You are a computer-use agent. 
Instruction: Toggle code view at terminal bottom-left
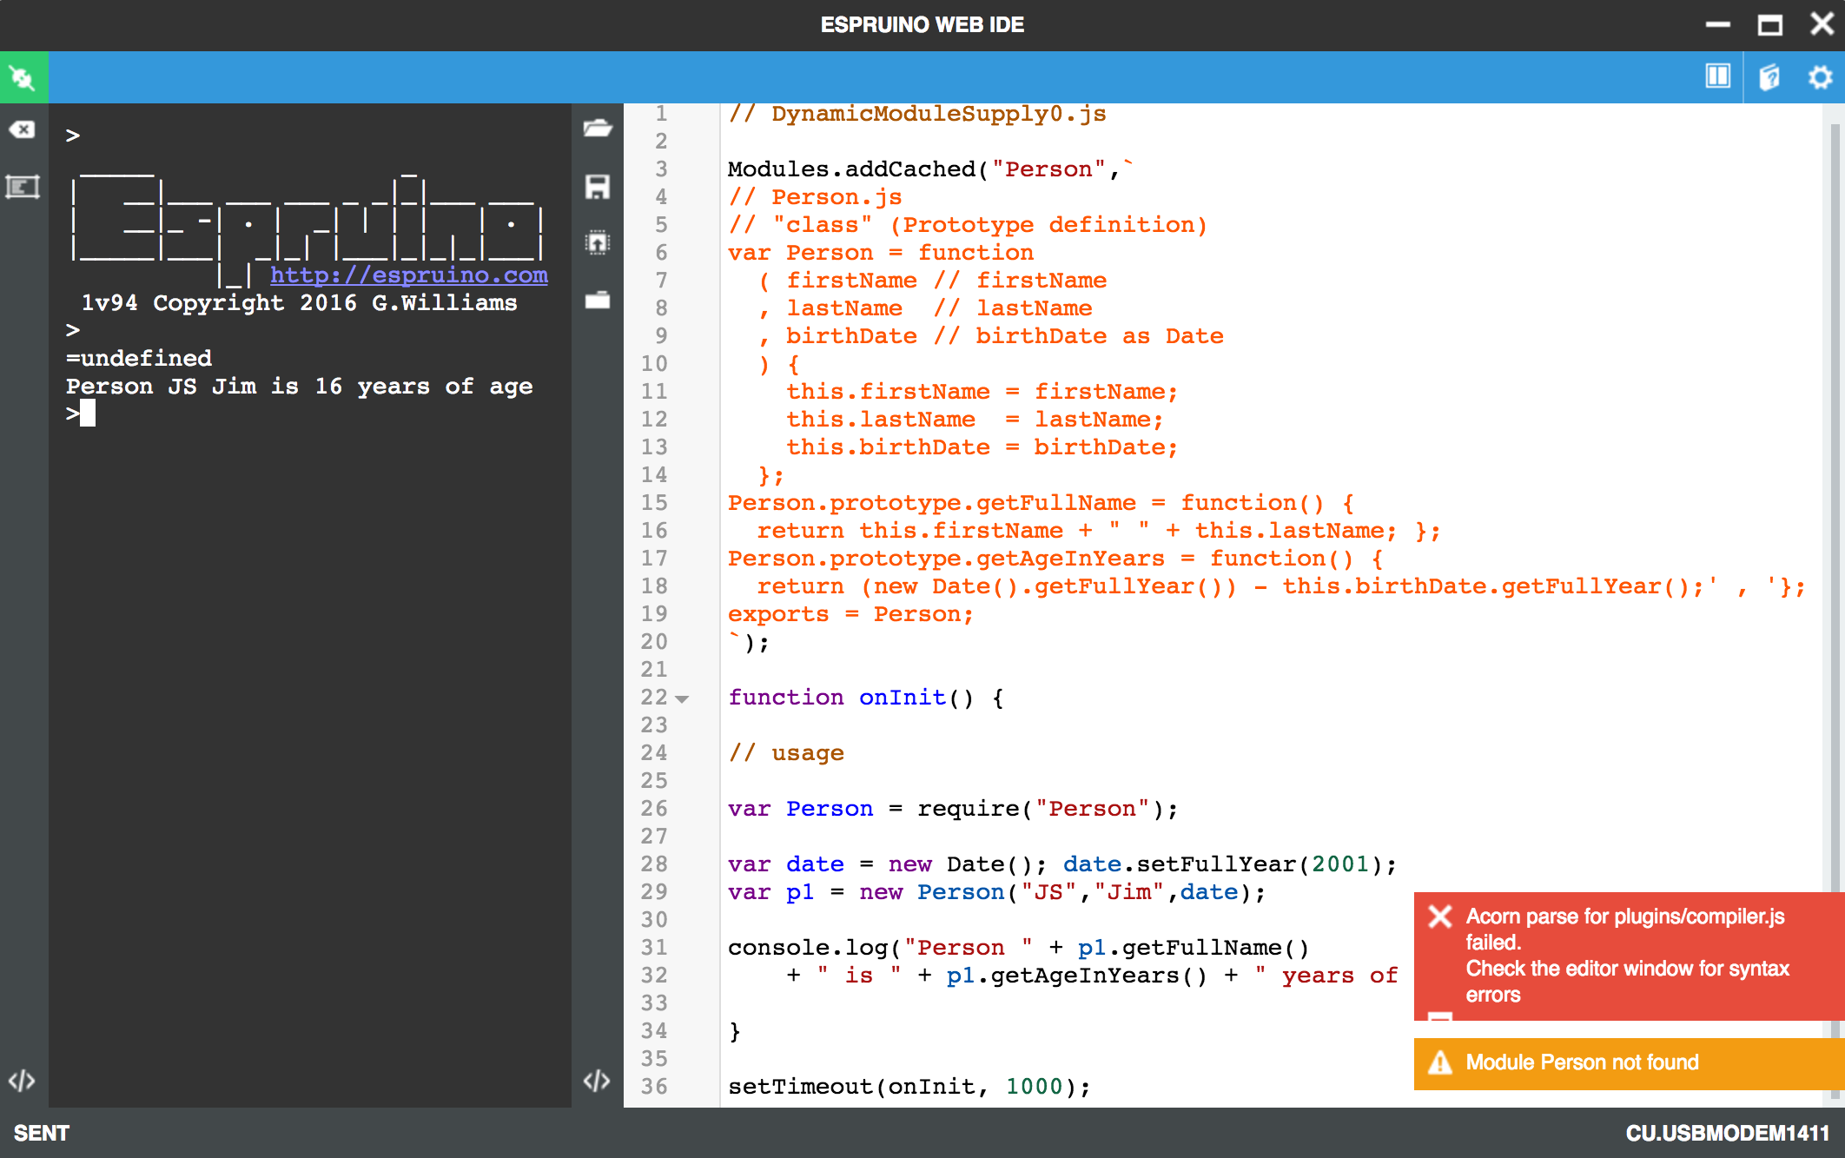point(22,1081)
